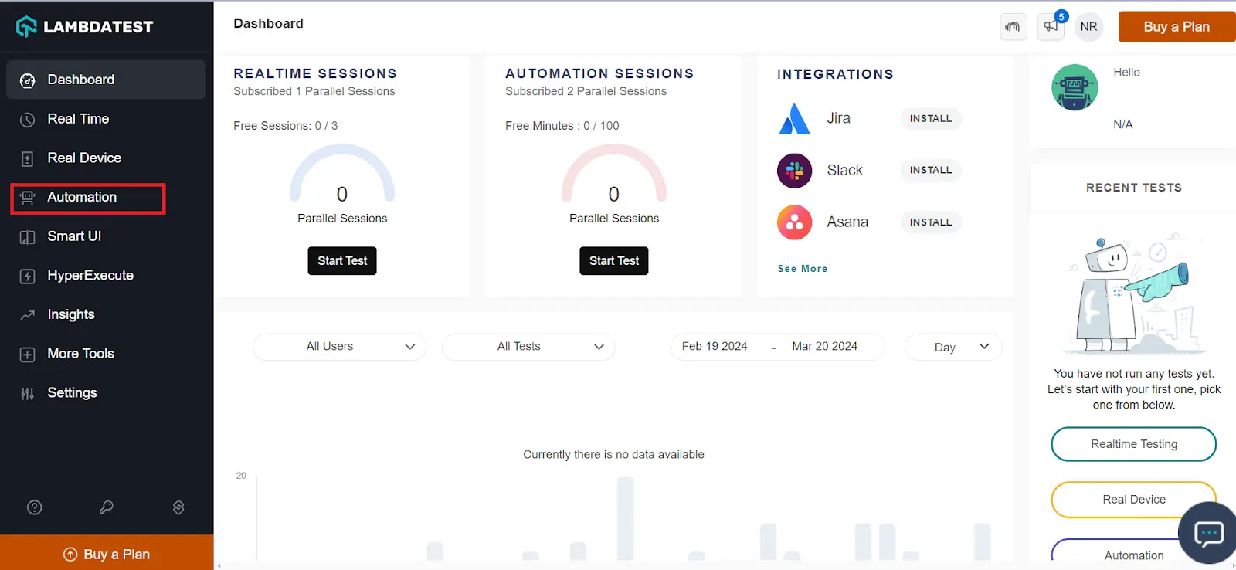1236x570 pixels.
Task: Click the HyperExecute lightning icon
Action: (x=28, y=277)
